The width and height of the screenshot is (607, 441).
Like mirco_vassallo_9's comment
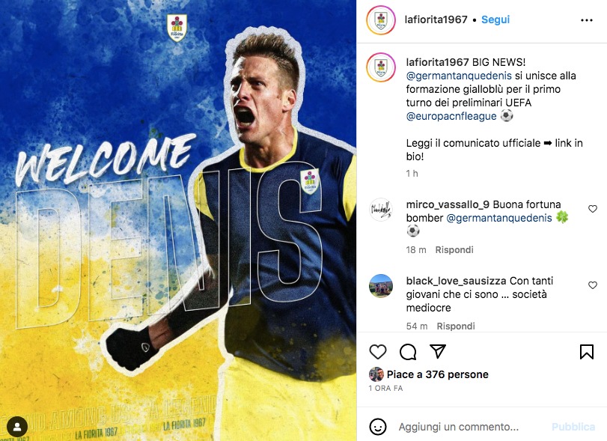(x=592, y=209)
